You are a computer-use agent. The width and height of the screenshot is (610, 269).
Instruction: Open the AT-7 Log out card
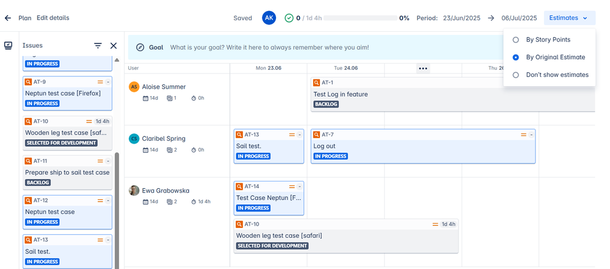coord(423,146)
